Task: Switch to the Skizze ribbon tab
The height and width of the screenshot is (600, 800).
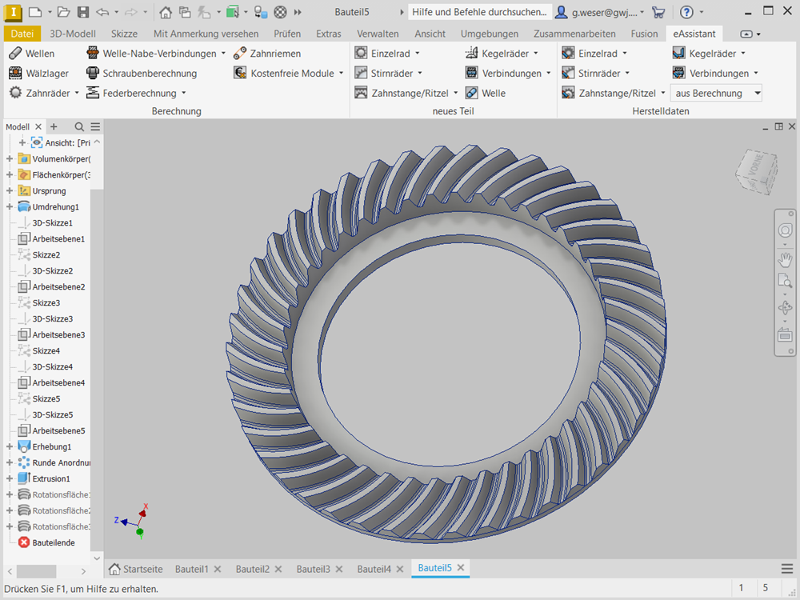Action: pyautogui.click(x=124, y=34)
